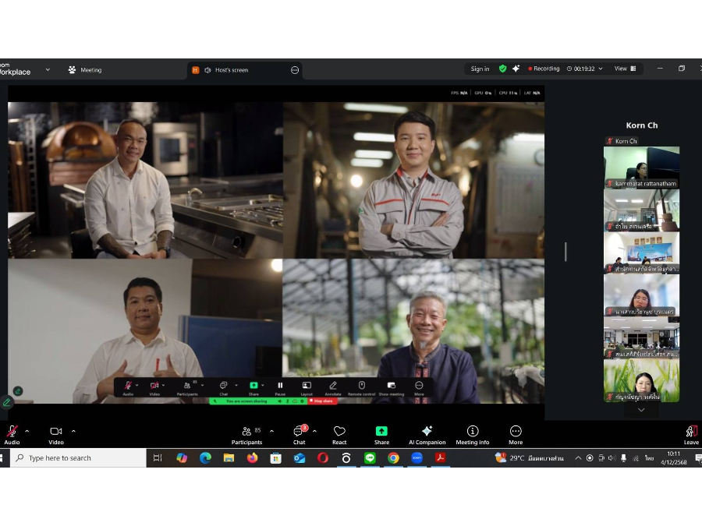
Task: Open the Chat panel
Action: tap(300, 433)
